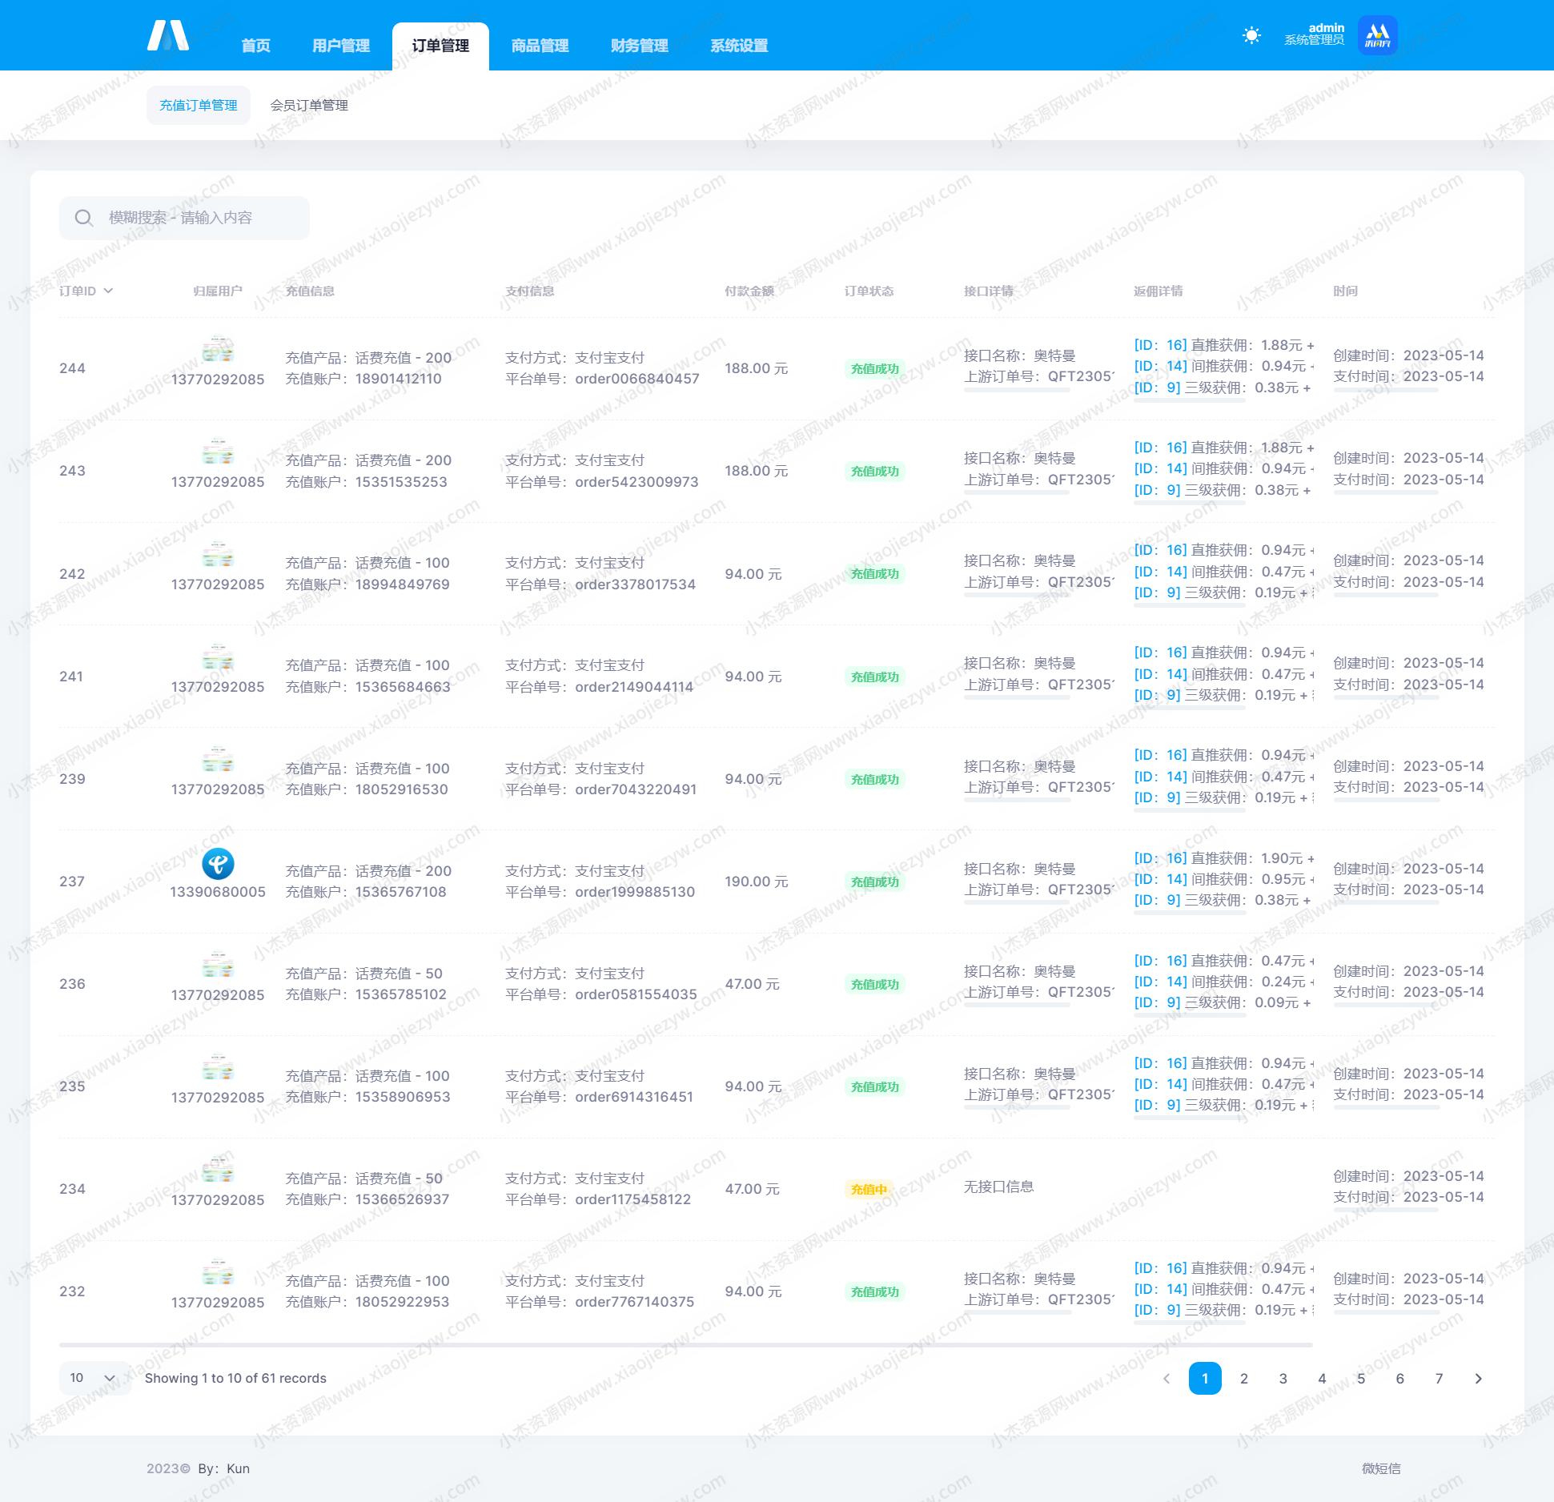The image size is (1554, 1502).
Task: Click 订单管理 menu item in navbar
Action: [441, 44]
